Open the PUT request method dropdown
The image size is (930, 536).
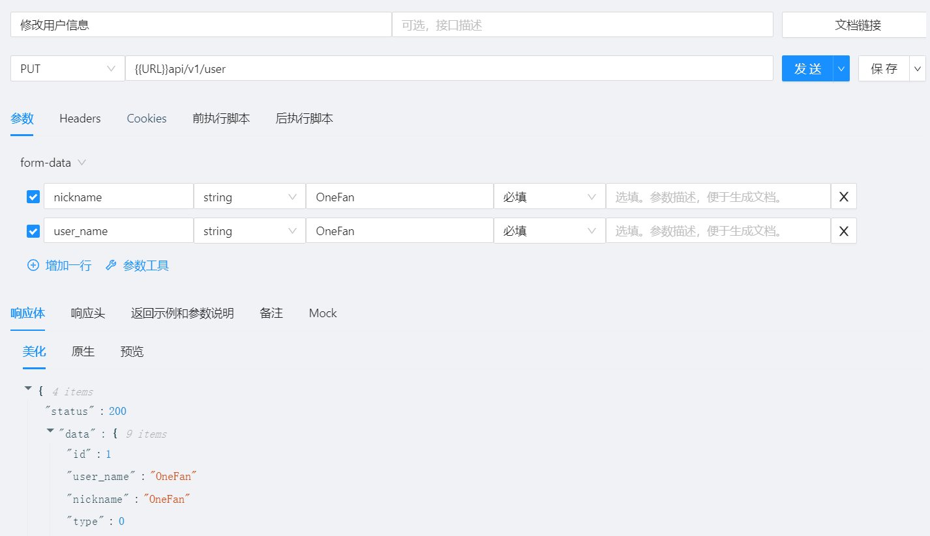67,68
